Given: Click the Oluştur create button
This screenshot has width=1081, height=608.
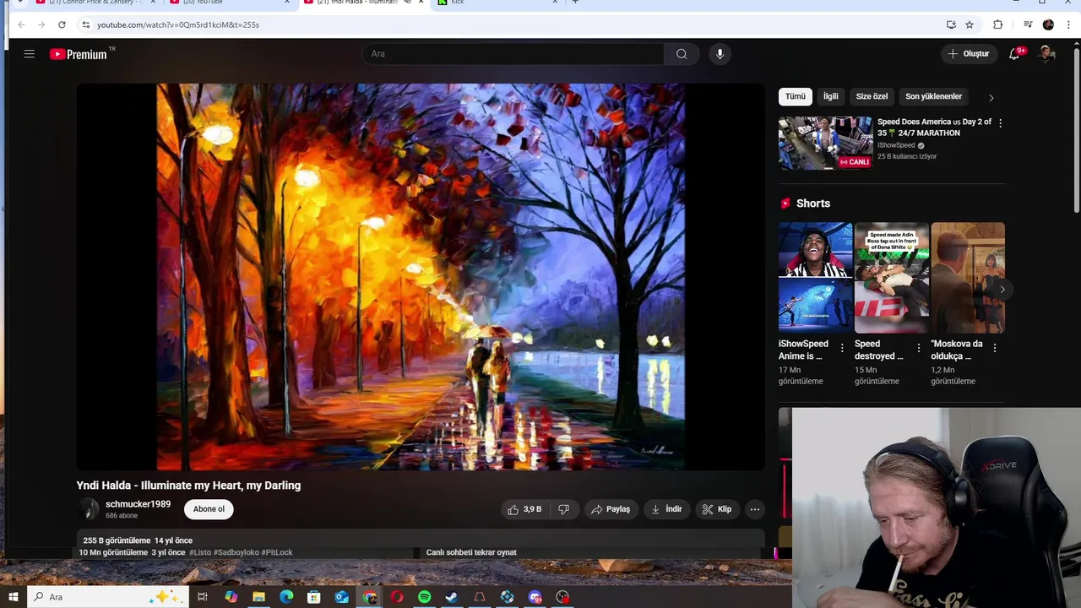Looking at the screenshot, I should pos(969,54).
